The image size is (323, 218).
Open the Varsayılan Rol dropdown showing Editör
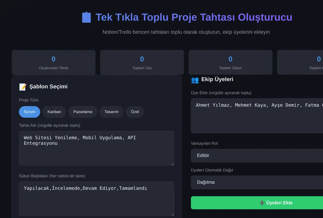click(x=257, y=155)
